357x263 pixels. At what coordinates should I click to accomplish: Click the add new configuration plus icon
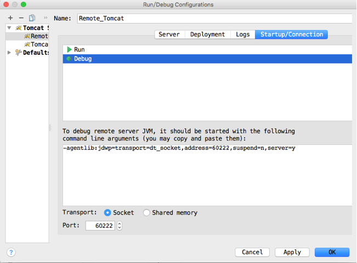click(x=10, y=18)
